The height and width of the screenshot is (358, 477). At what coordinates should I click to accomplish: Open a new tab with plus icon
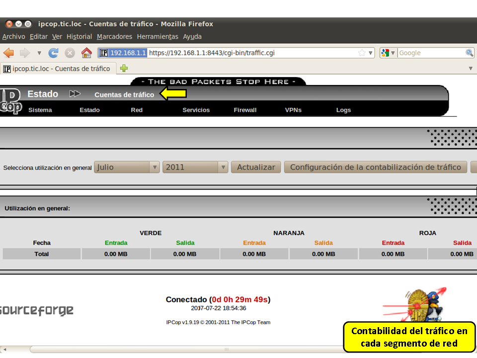pyautogui.click(x=124, y=69)
